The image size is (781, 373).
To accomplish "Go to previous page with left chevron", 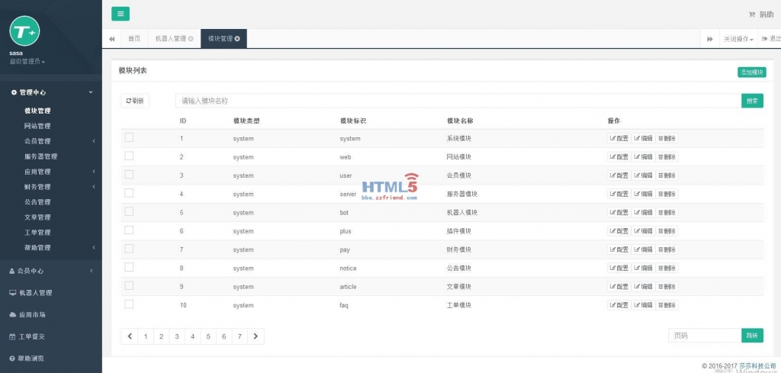I will click(130, 336).
